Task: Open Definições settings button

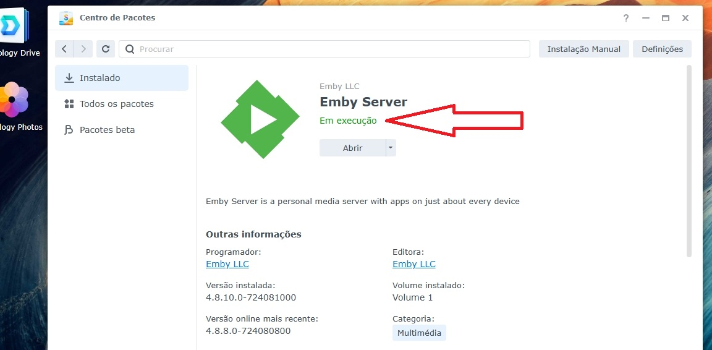Action: coord(662,49)
